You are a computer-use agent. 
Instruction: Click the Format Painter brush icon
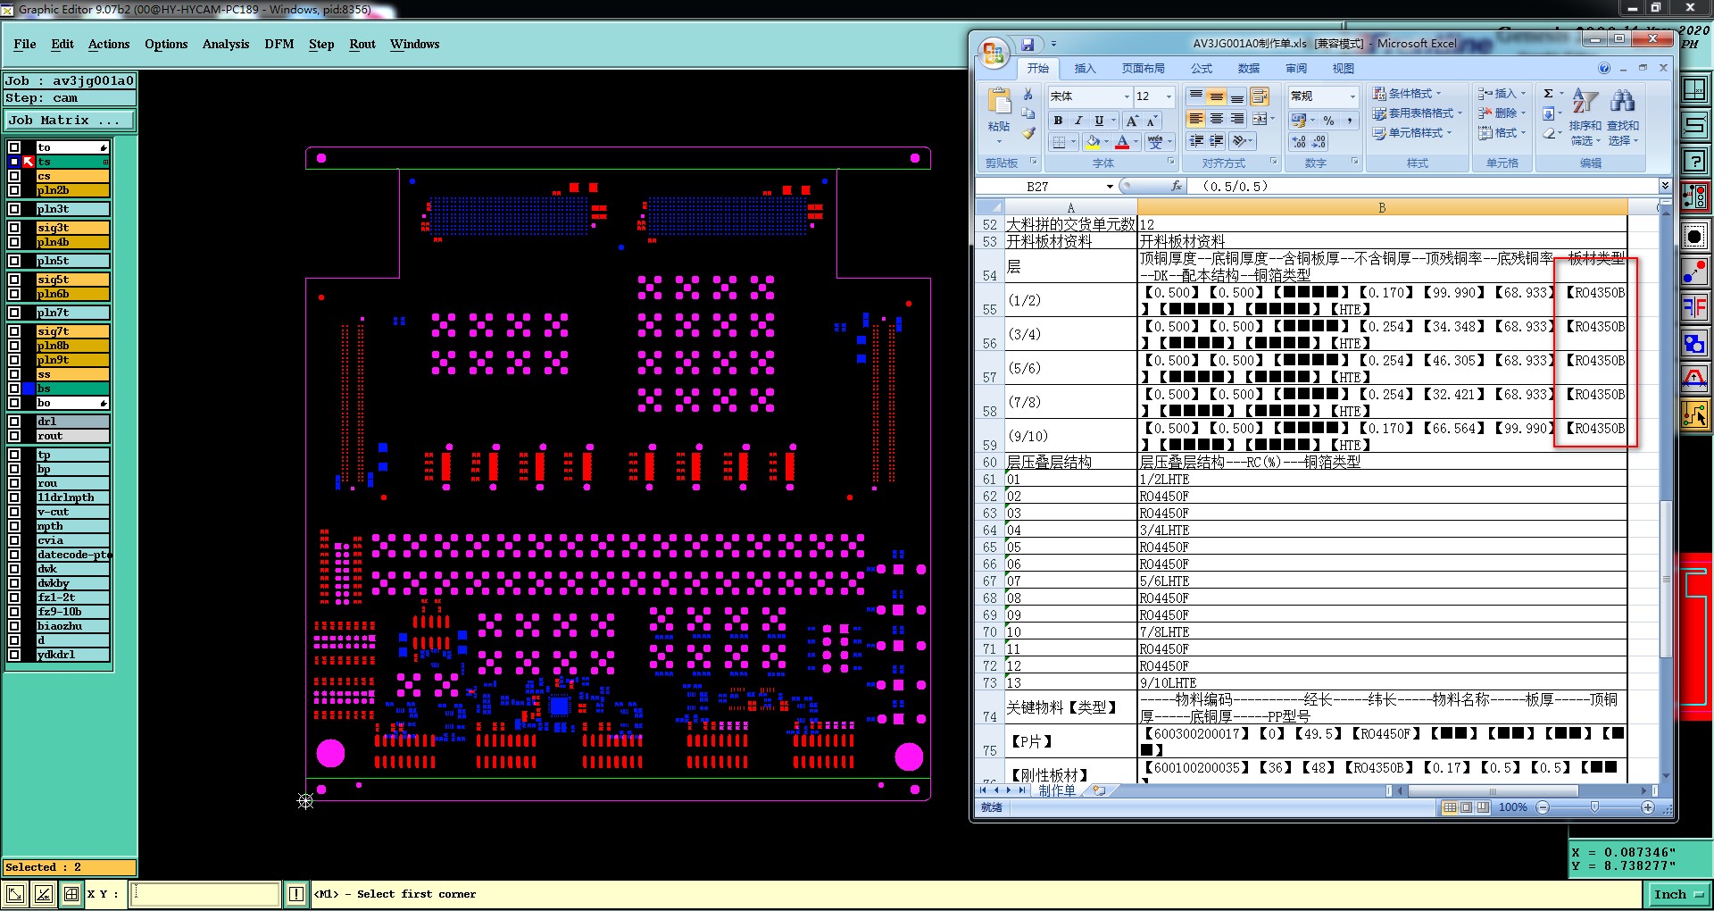[x=1028, y=133]
